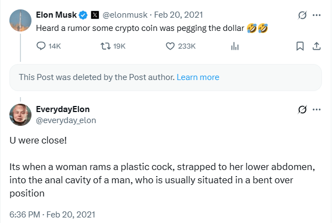Open more options on EverydayElon's post
This screenshot has height=223, width=333.
click(316, 109)
